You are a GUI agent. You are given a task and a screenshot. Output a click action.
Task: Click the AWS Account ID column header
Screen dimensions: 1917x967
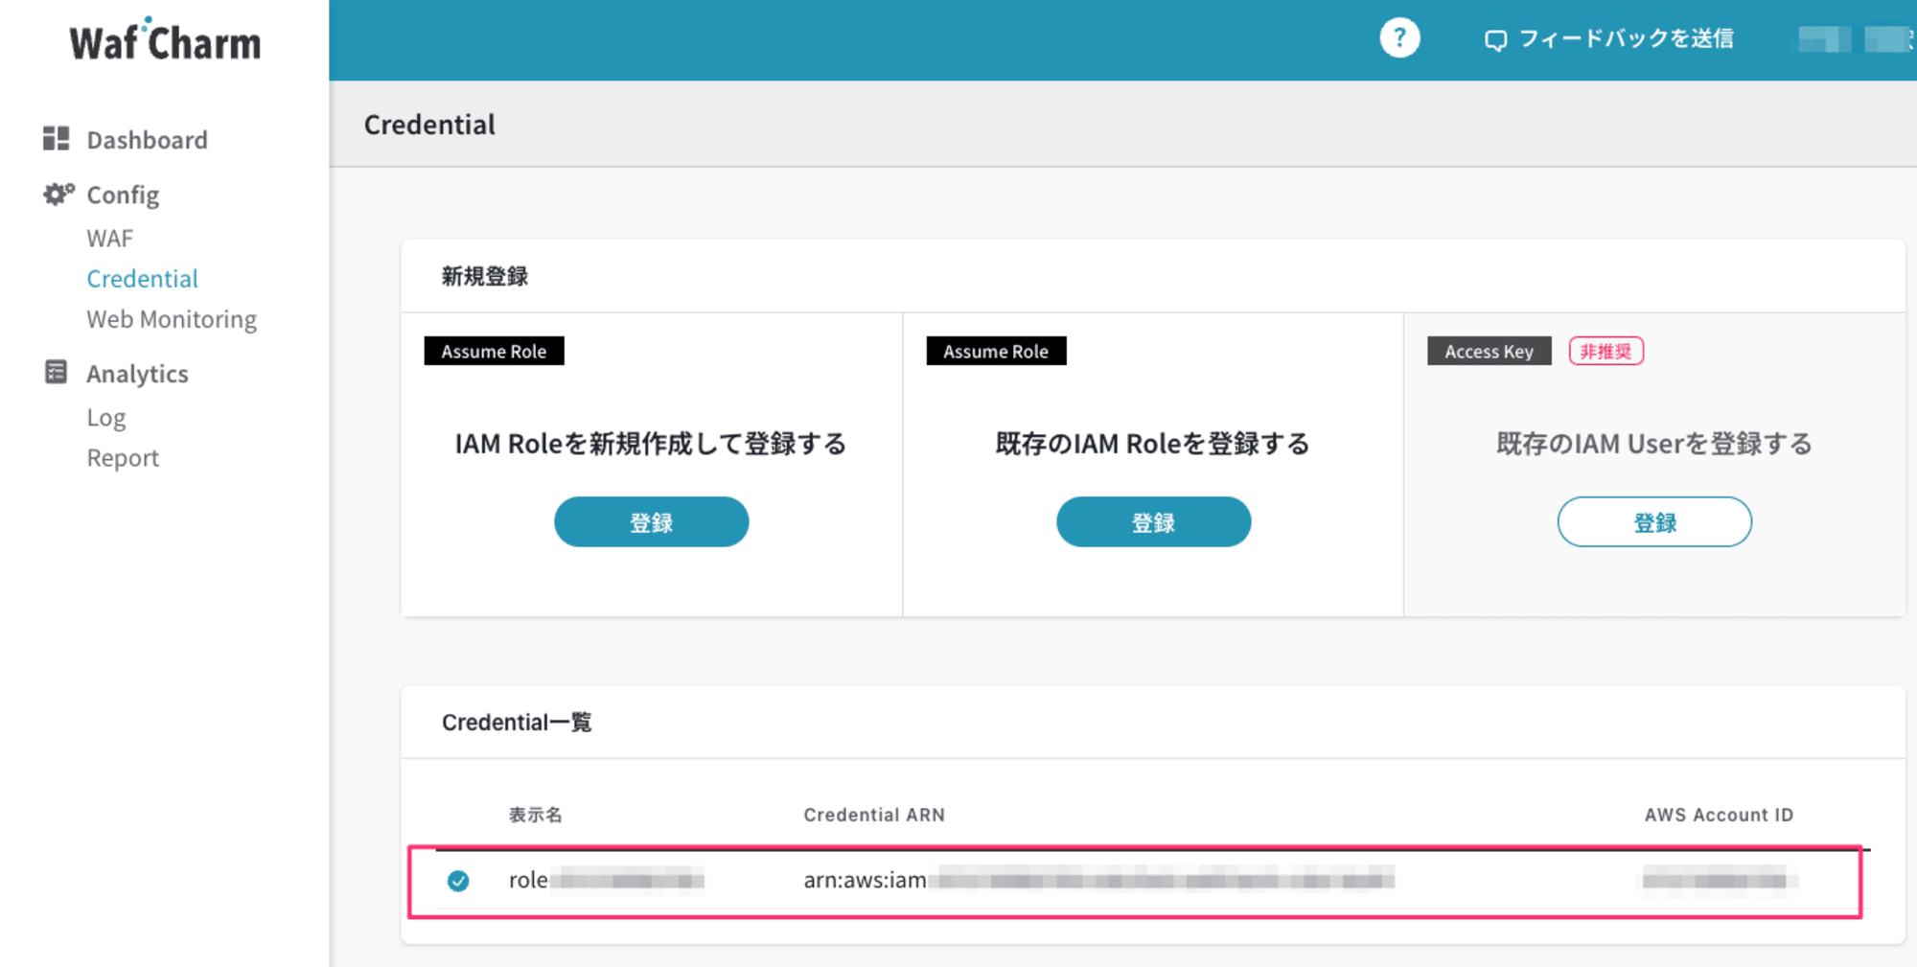(1719, 815)
